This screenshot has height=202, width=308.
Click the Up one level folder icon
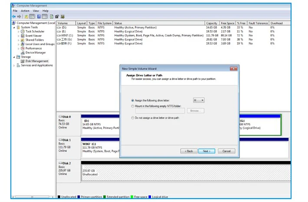click(26, 16)
